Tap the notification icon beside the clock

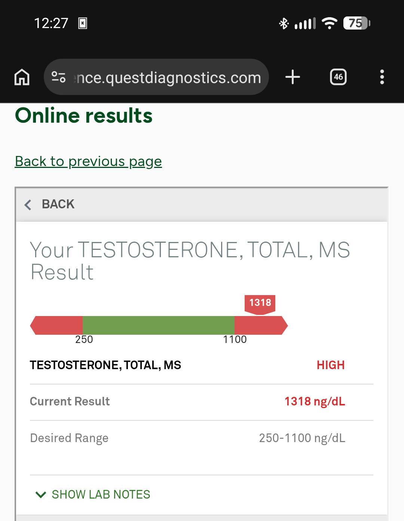pos(83,23)
